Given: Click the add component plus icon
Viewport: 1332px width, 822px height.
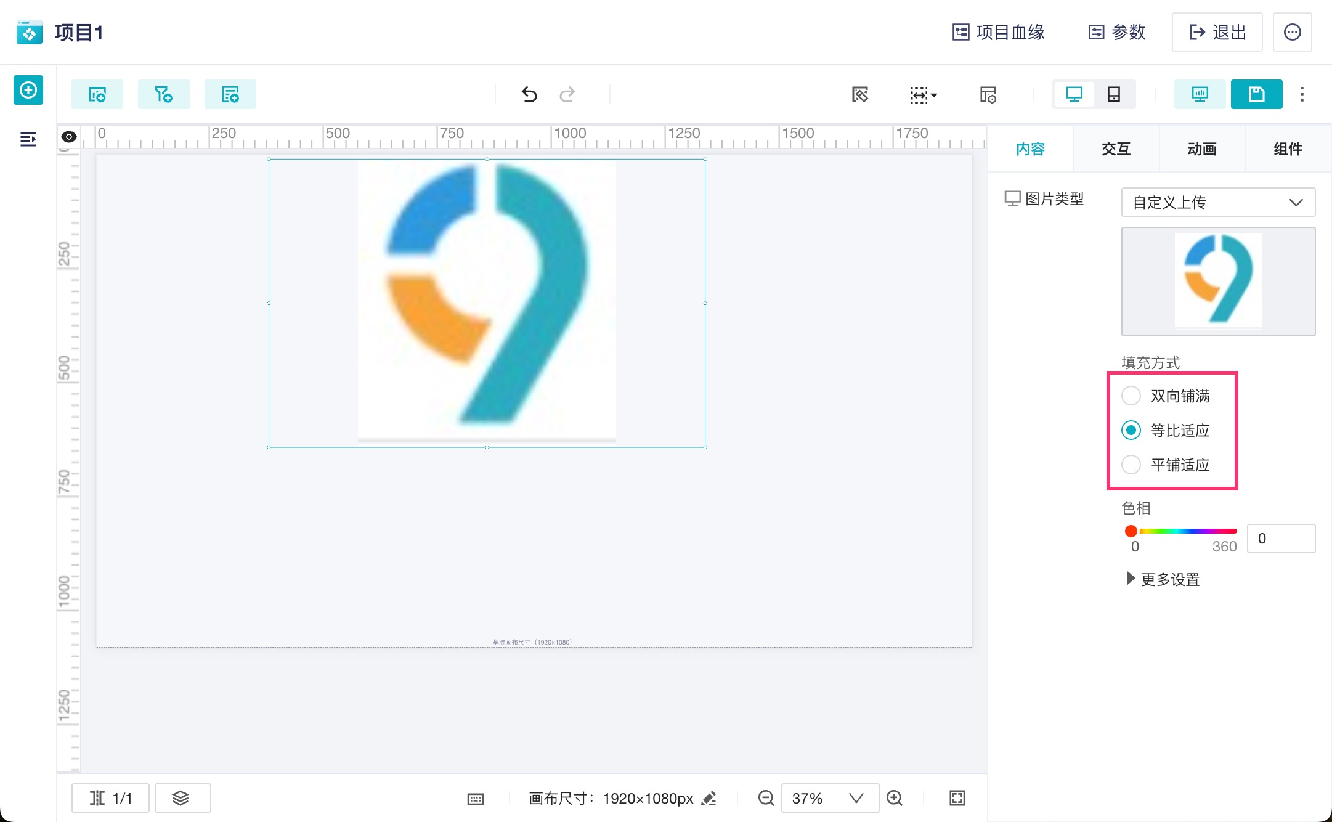Looking at the screenshot, I should [28, 91].
